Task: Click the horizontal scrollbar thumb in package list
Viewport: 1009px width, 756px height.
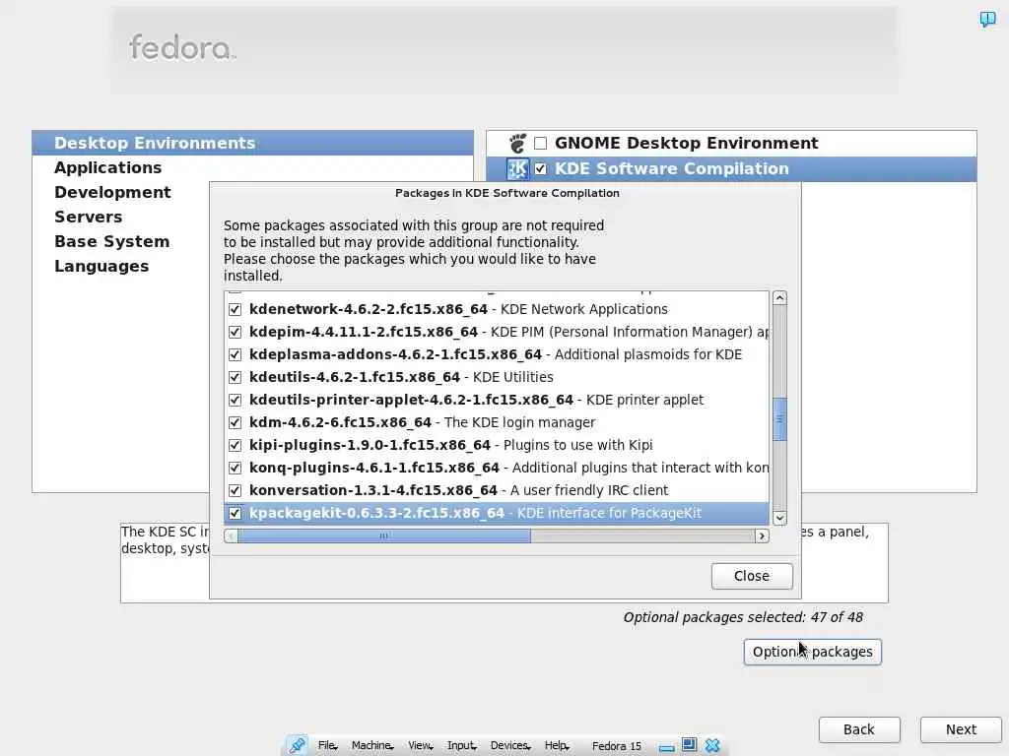Action: click(x=383, y=535)
